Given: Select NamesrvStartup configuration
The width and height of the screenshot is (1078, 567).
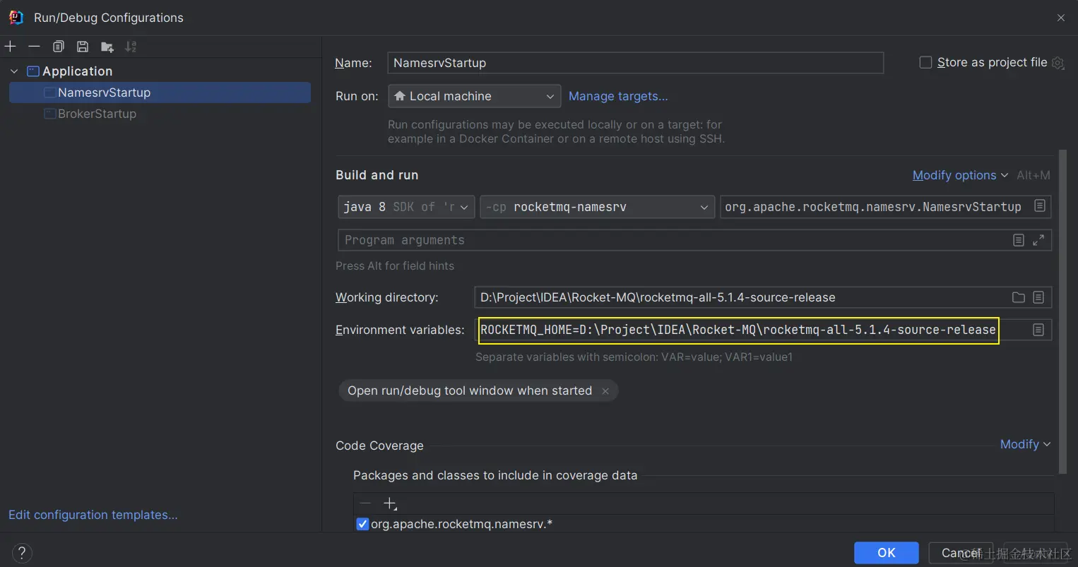Looking at the screenshot, I should pyautogui.click(x=160, y=92).
